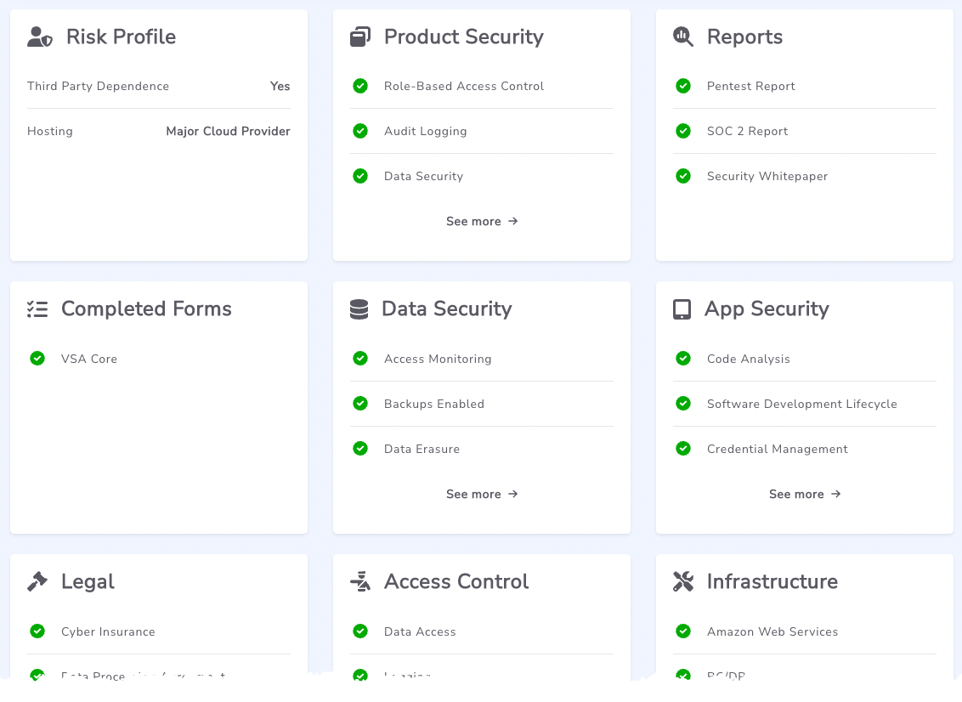This screenshot has width=962, height=702.
Task: Select Role-Based Access Control entry
Action: coord(463,86)
